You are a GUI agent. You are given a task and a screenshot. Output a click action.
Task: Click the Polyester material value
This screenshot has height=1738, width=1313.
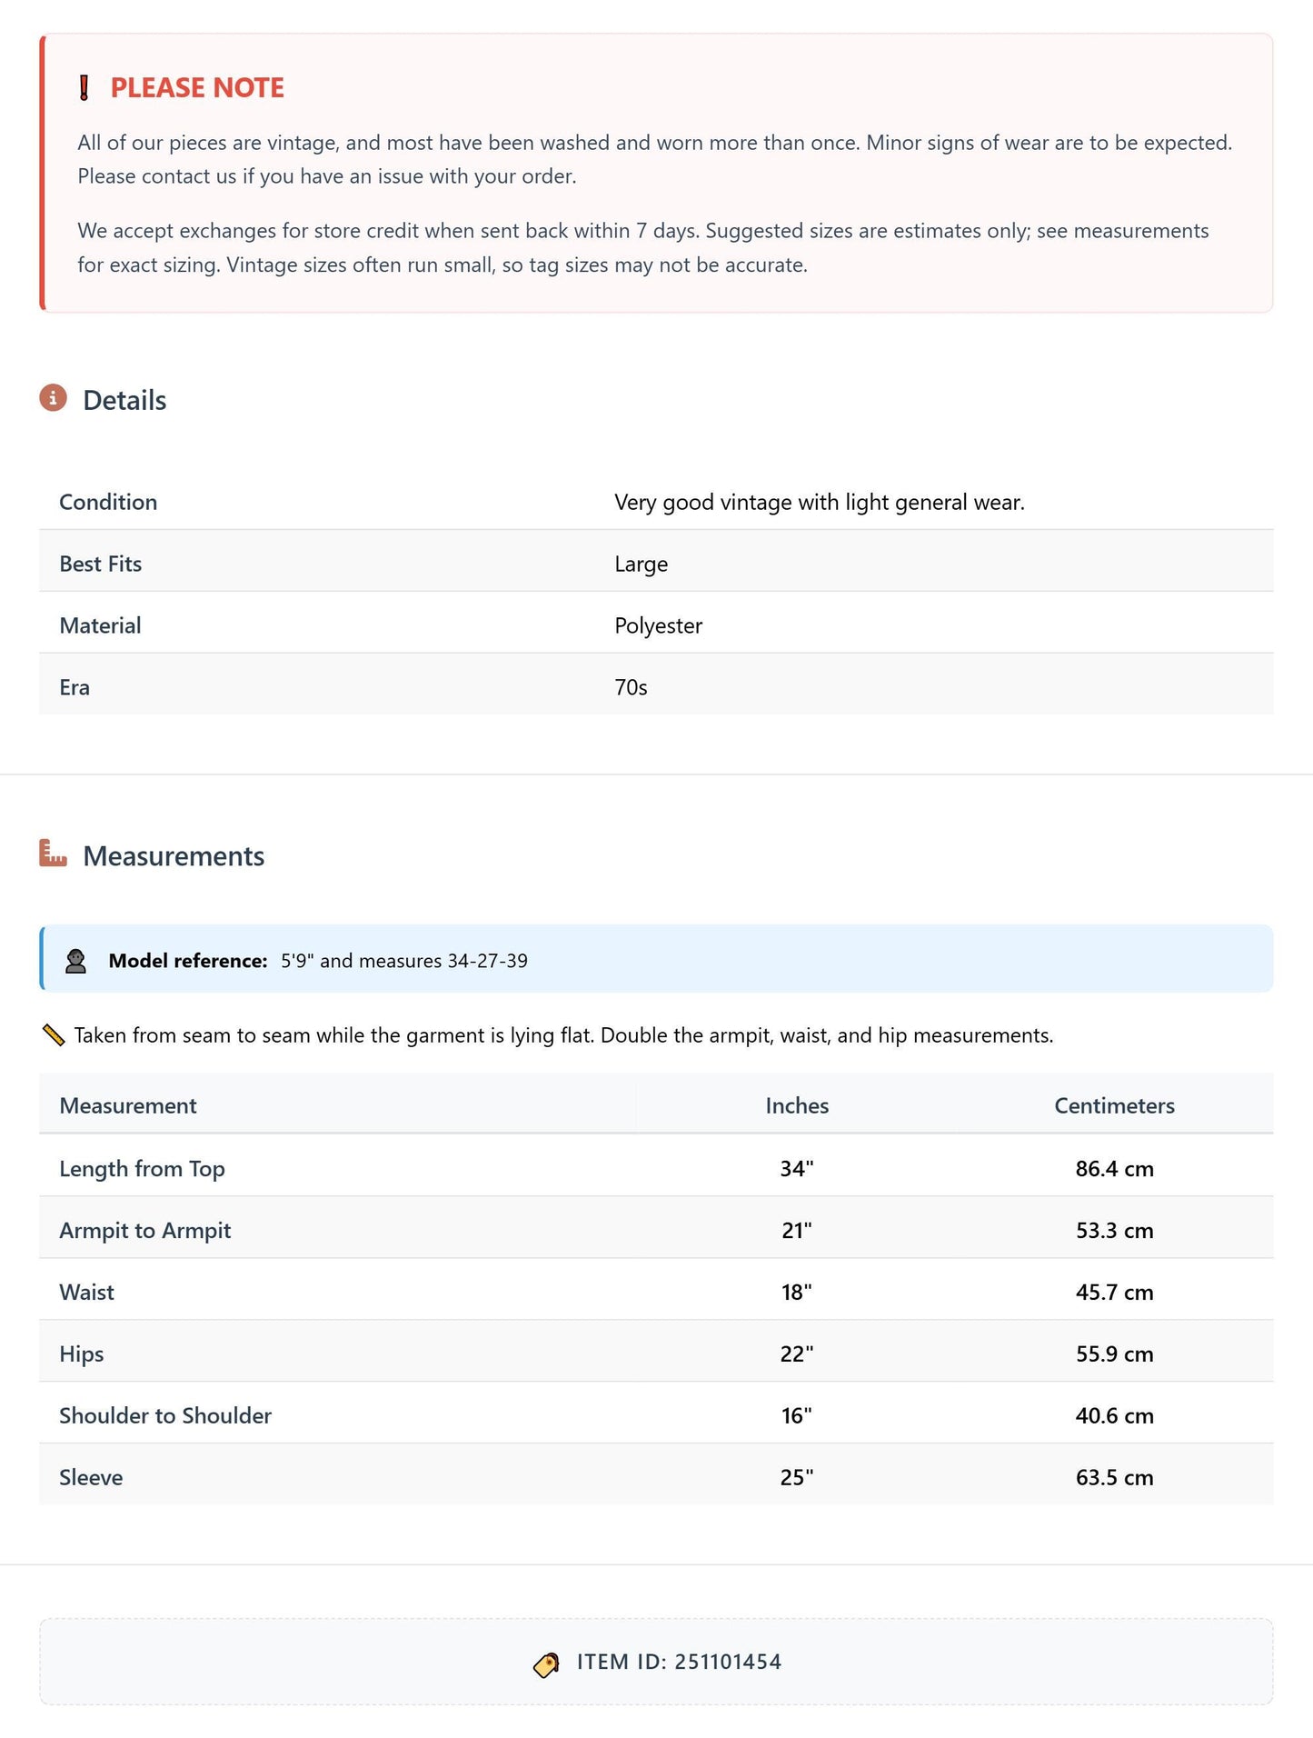(659, 626)
